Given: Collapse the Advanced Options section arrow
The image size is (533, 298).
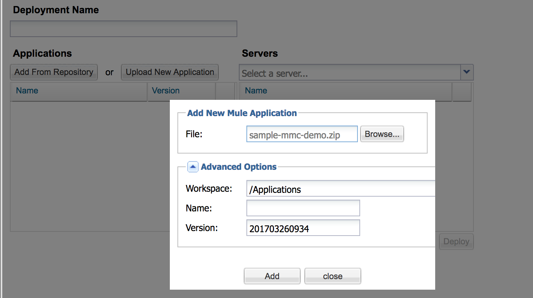Looking at the screenshot, I should pos(193,167).
